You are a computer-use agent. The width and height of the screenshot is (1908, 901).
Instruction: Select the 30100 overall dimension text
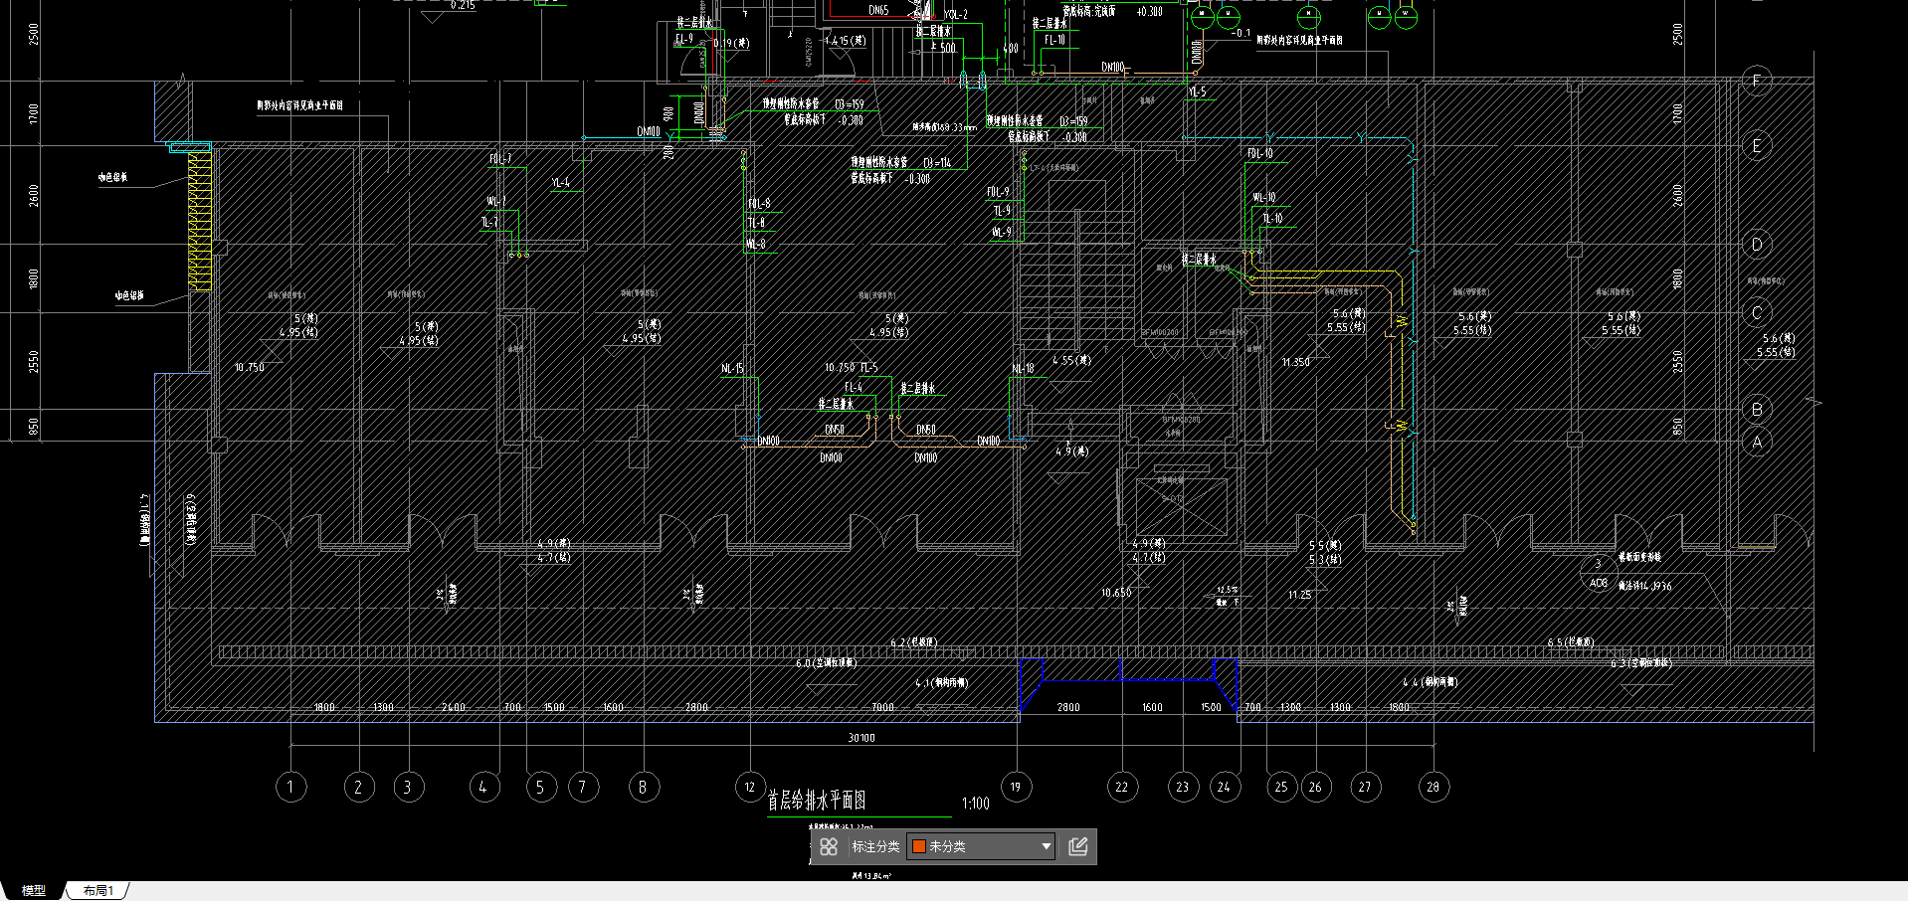[x=861, y=738]
